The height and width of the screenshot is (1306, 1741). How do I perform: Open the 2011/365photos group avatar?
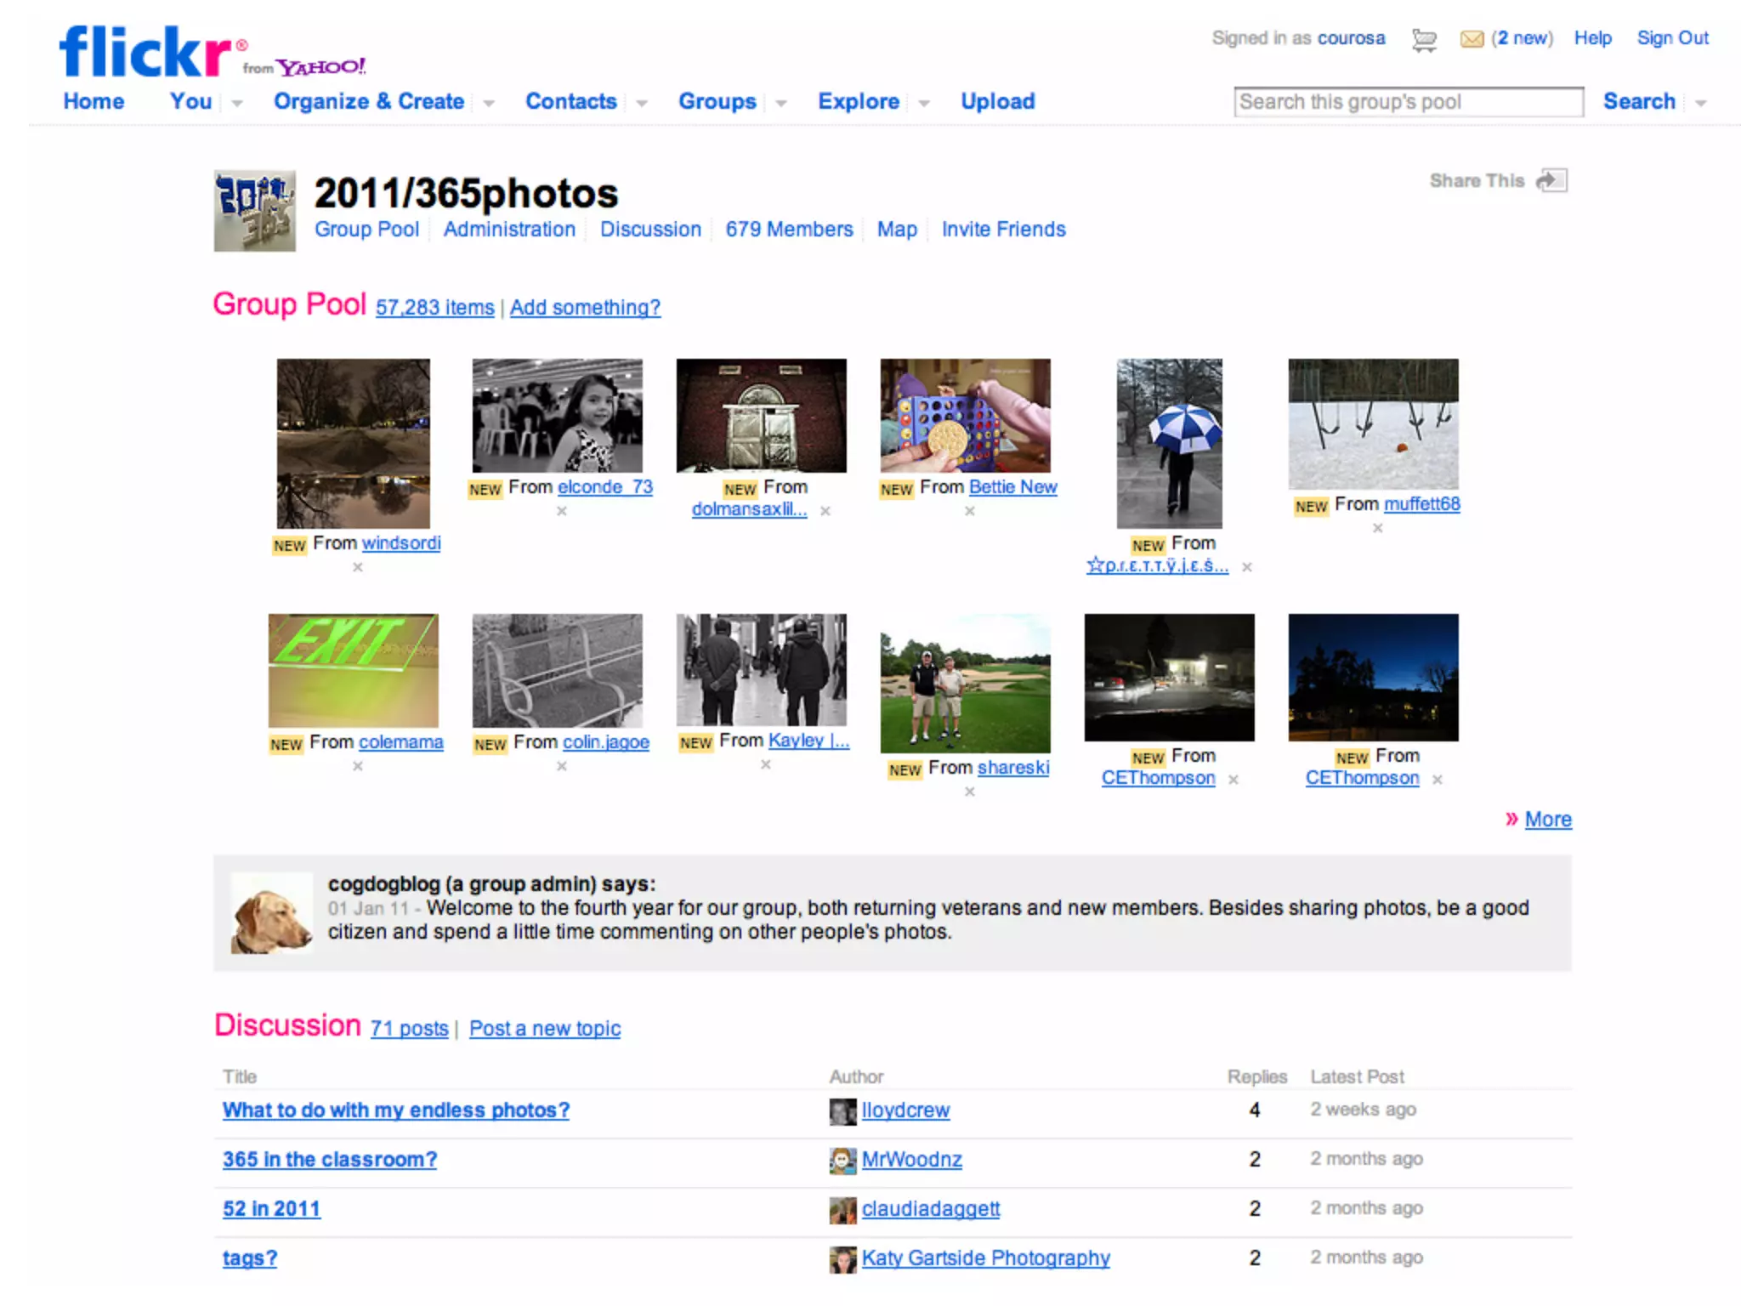pos(254,211)
